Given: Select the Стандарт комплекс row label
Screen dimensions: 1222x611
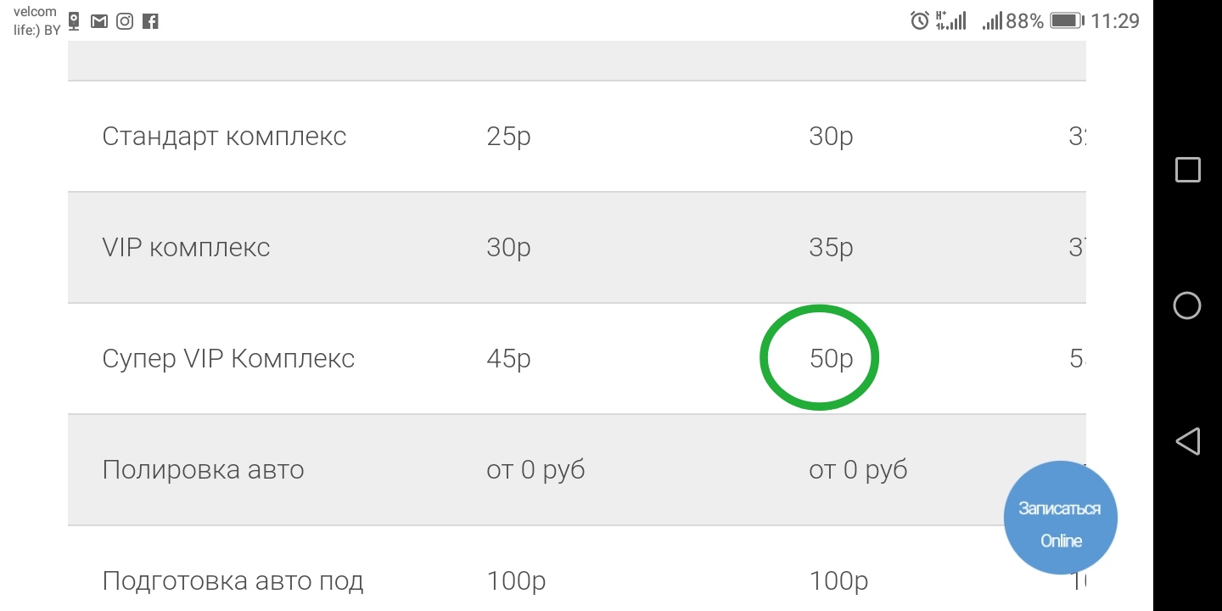Looking at the screenshot, I should (x=224, y=137).
